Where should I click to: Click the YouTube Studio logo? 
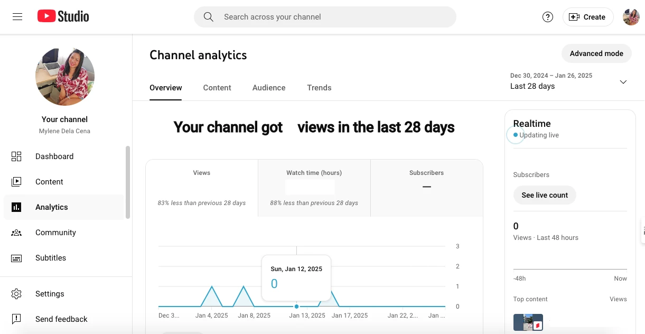pyautogui.click(x=63, y=17)
